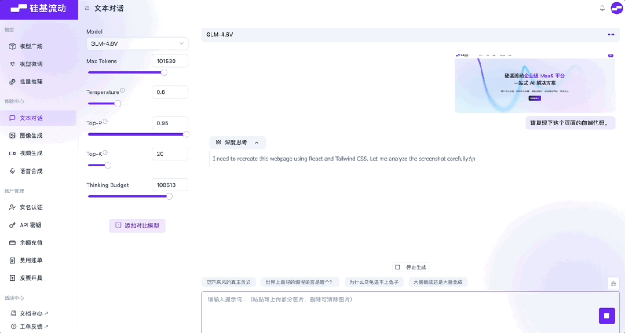This screenshot has width=625, height=333.
Task: Click the Top-P slider handle
Action: (186, 134)
